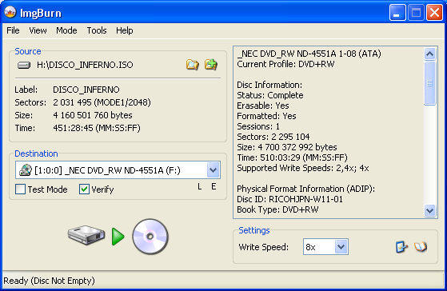
Task: Open the Mode menu
Action: coord(66,30)
